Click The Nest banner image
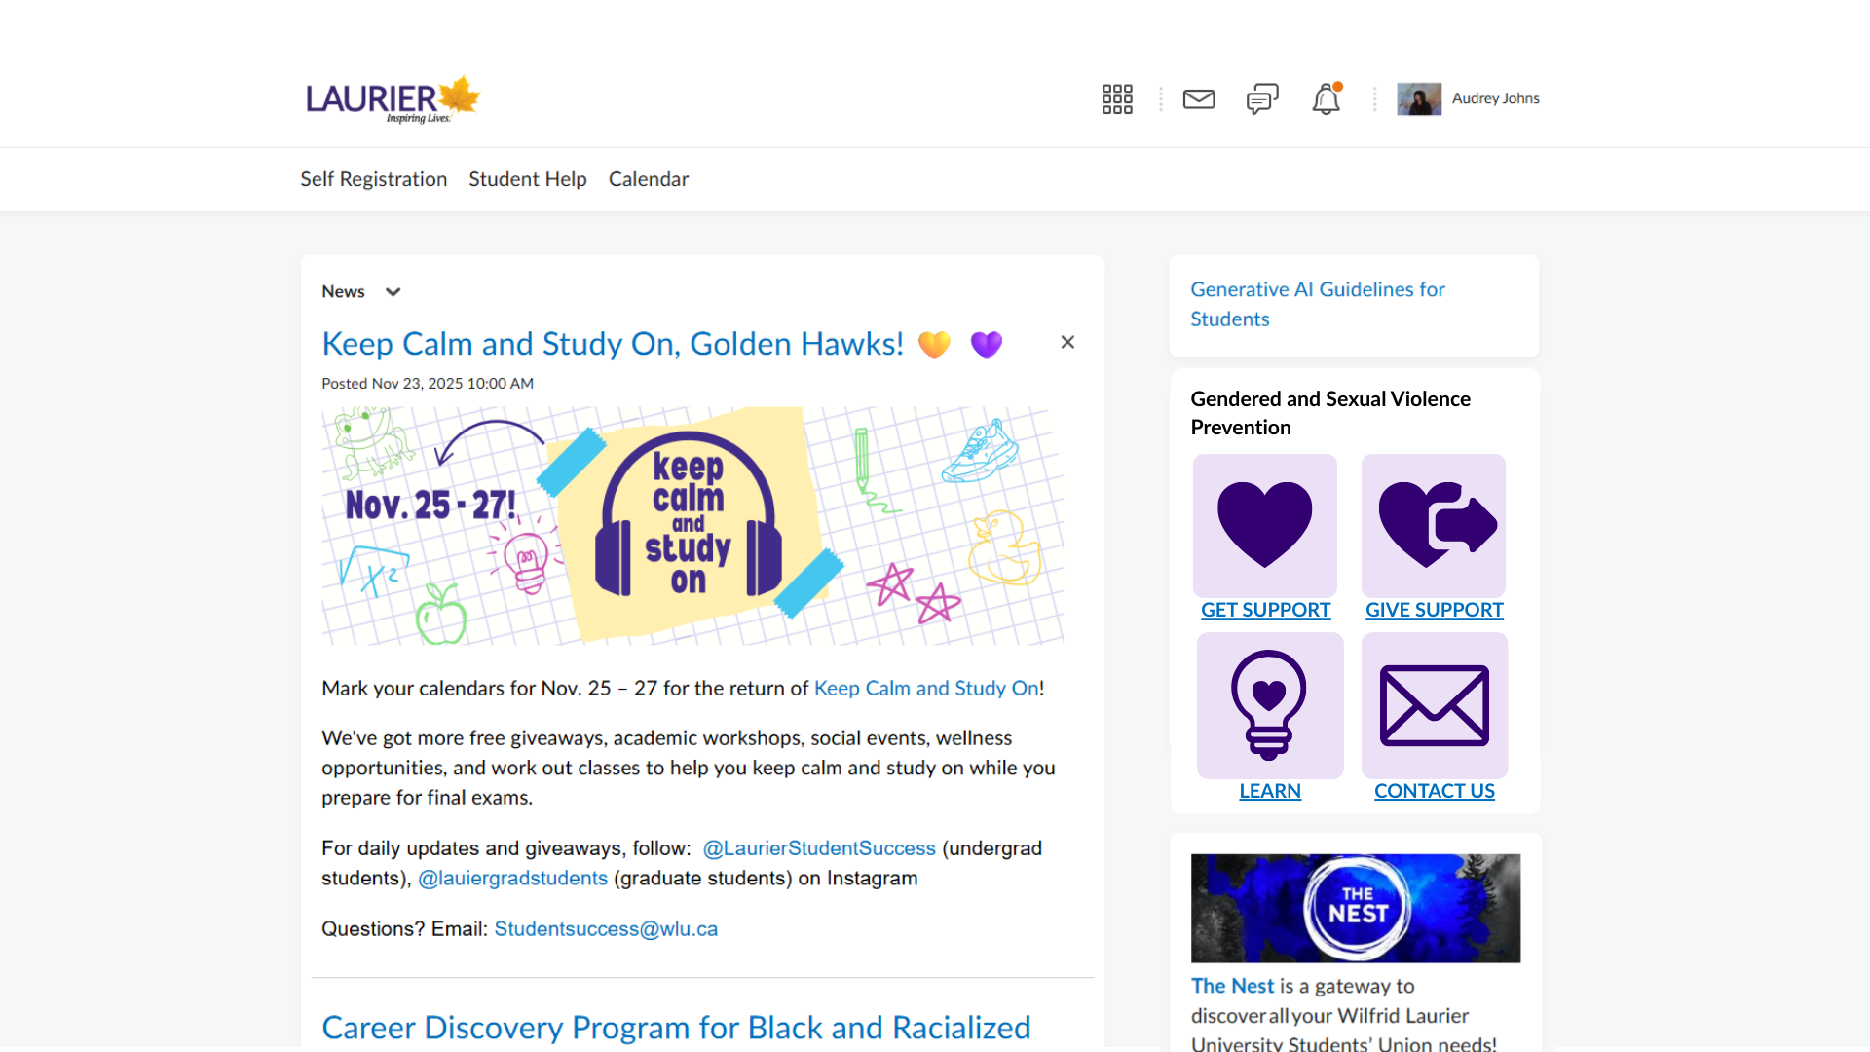 pyautogui.click(x=1355, y=908)
